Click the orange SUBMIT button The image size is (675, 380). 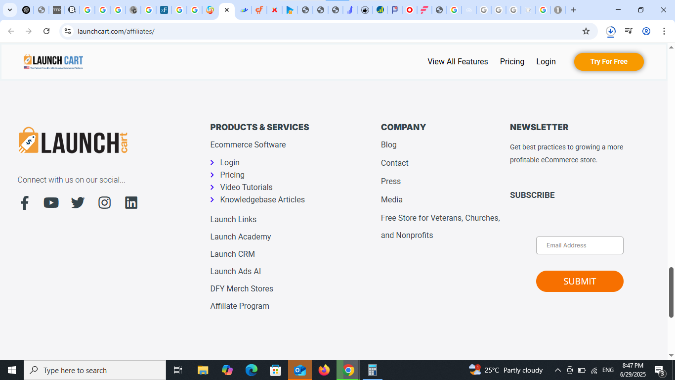click(x=580, y=281)
